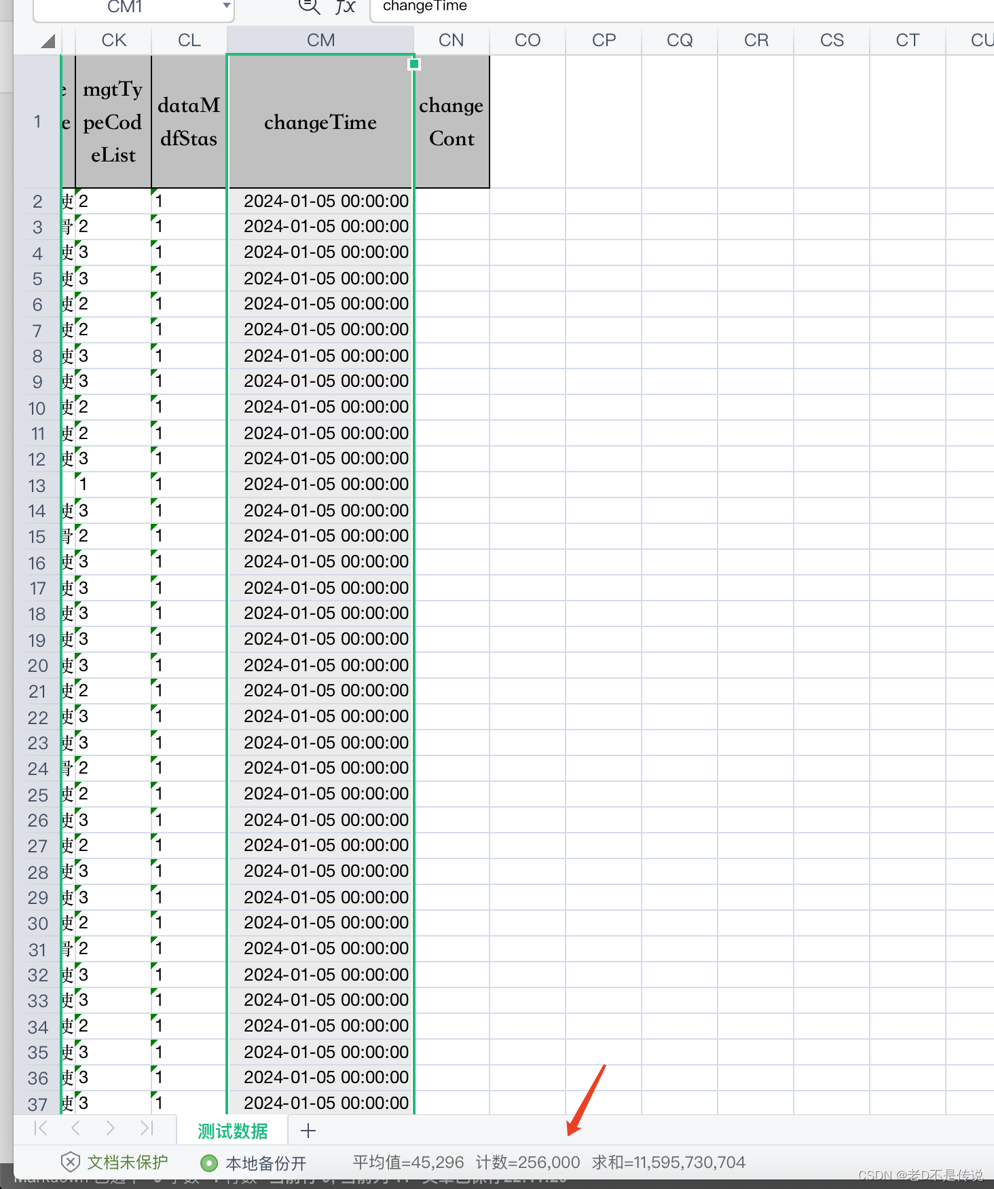Click the 文档未保护 status label
Image resolution: width=994 pixels, height=1189 pixels.
click(128, 1163)
